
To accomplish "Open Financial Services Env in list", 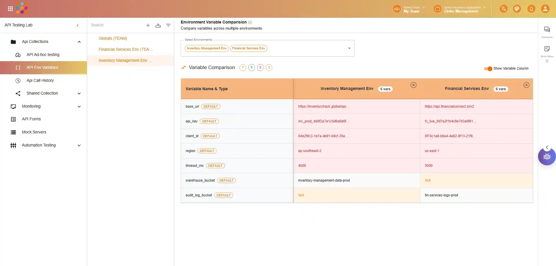I will [x=125, y=49].
